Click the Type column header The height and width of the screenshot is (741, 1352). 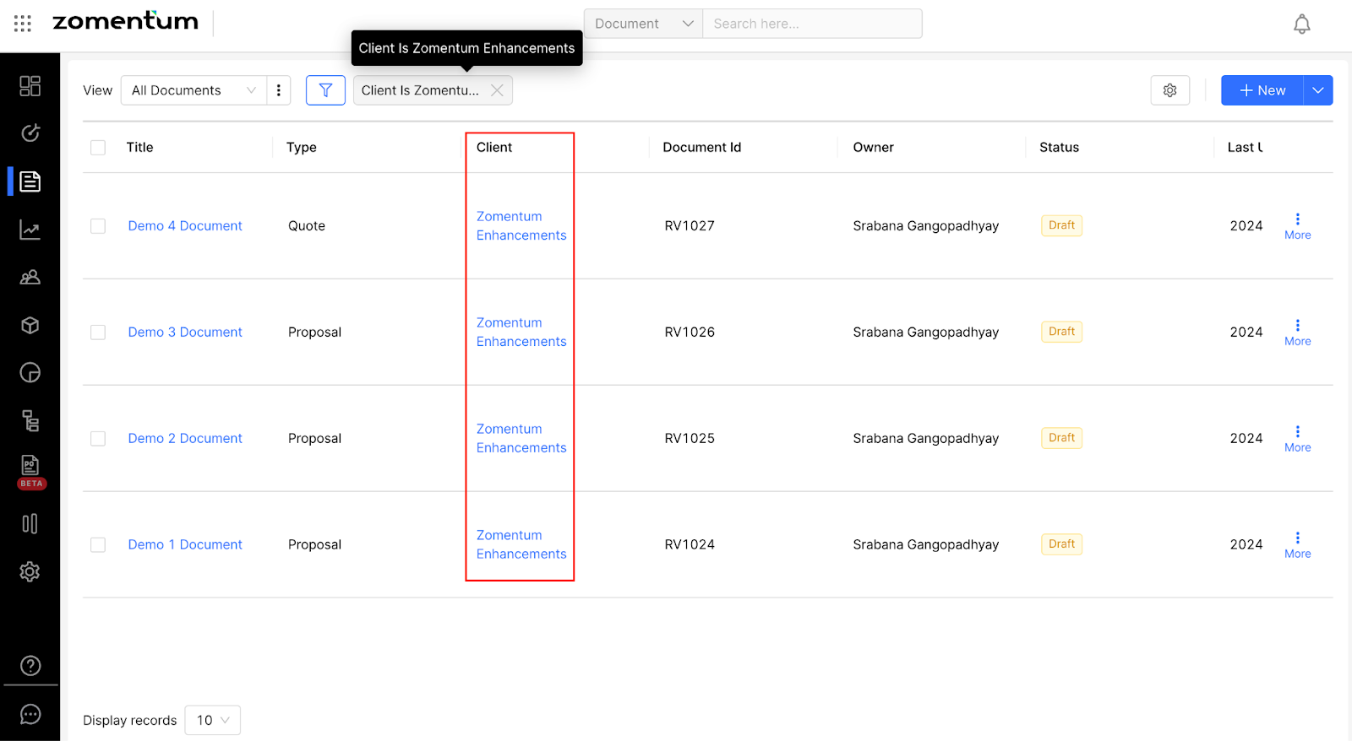click(x=302, y=148)
